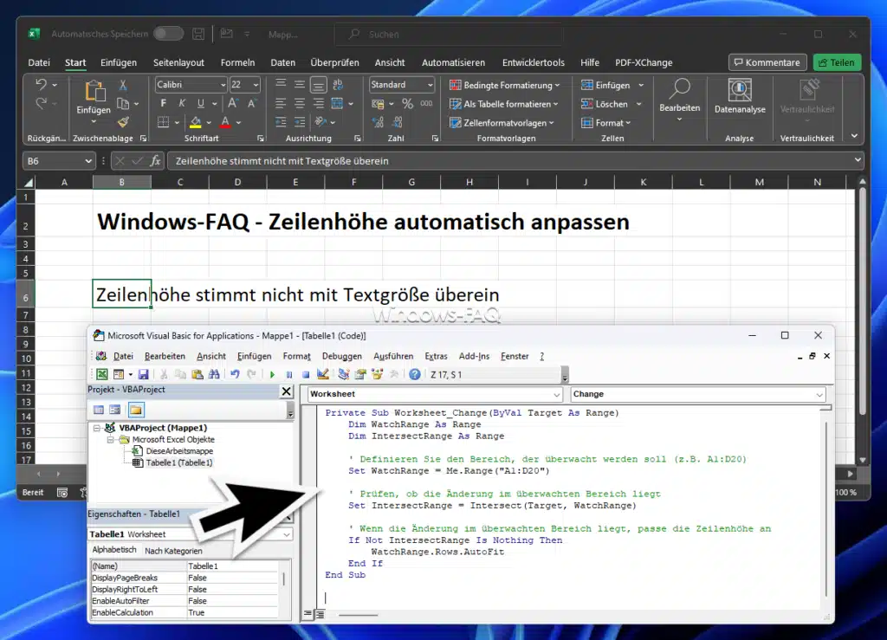Click the Kommentare button
This screenshot has height=640, width=887.
tap(767, 62)
